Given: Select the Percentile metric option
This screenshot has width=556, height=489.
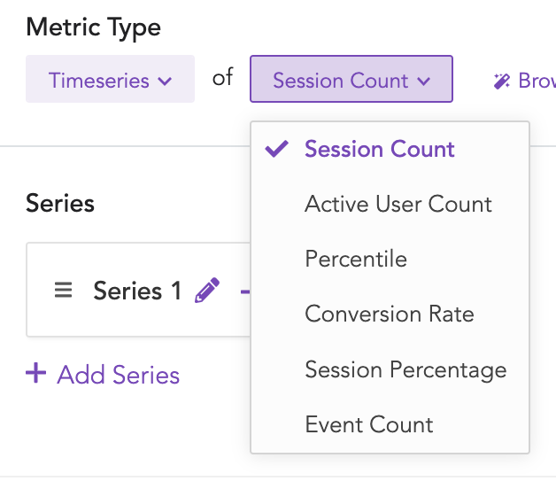Looking at the screenshot, I should 356,259.
